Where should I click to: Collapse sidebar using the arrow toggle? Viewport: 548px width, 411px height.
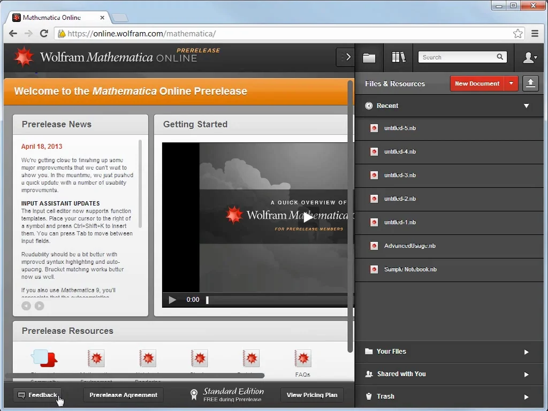point(346,57)
